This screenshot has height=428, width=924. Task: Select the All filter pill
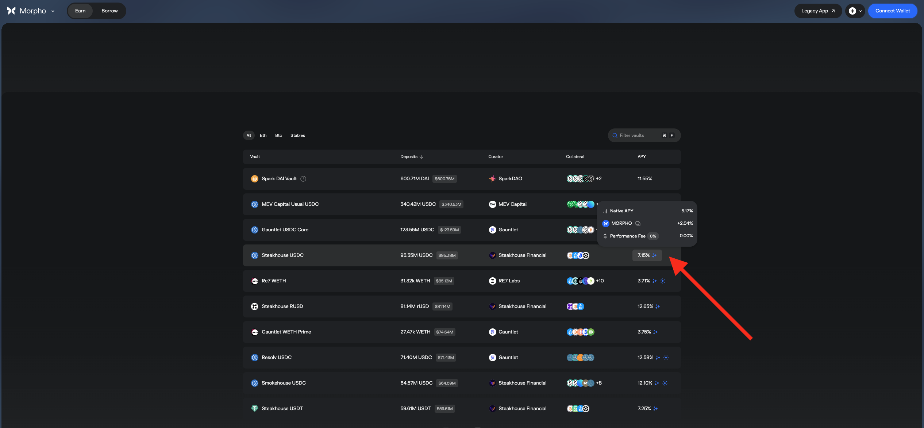coord(249,135)
